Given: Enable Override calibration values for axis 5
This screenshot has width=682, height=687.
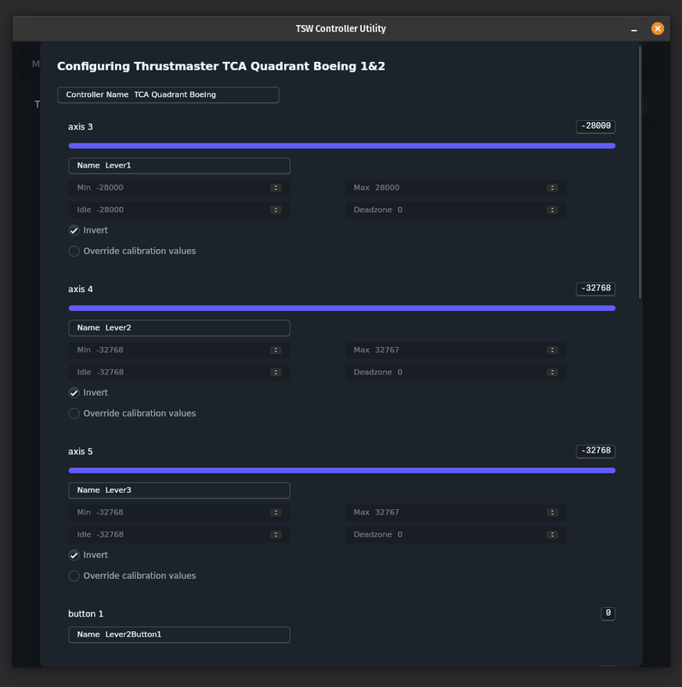Looking at the screenshot, I should tap(74, 575).
